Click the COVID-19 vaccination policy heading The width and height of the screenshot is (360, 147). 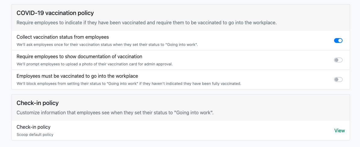pyautogui.click(x=55, y=13)
